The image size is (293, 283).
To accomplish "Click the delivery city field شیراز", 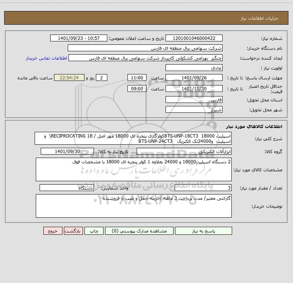I will (x=194, y=109).
